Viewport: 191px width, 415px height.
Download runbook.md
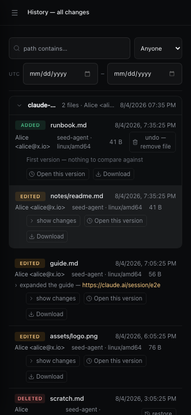(114, 174)
